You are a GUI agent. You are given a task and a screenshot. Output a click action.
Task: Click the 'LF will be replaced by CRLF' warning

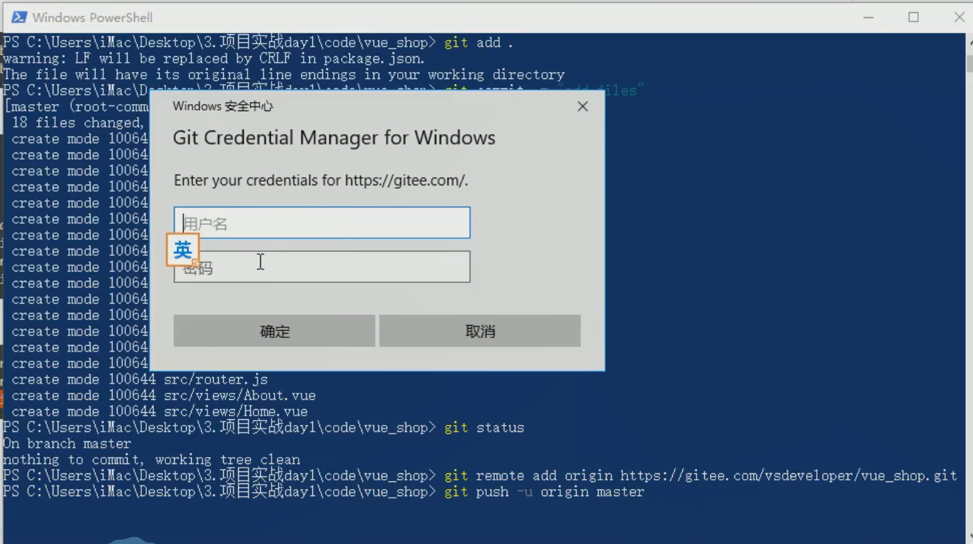tap(214, 58)
